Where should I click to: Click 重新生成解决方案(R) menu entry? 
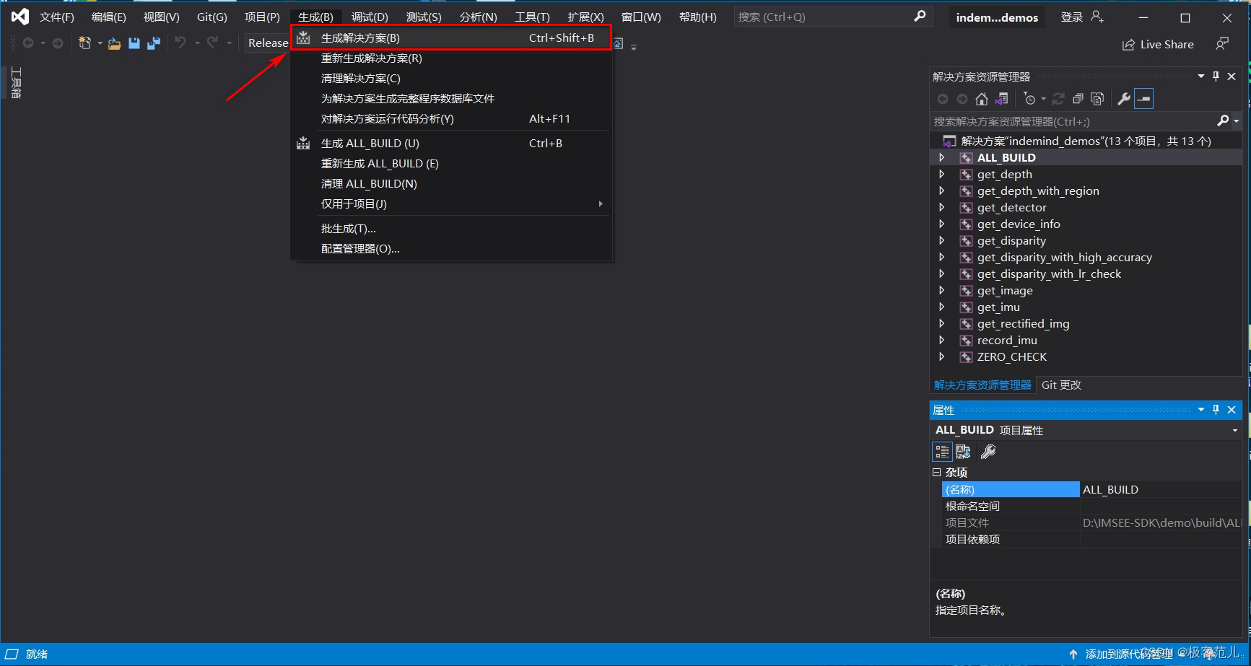tap(451, 58)
